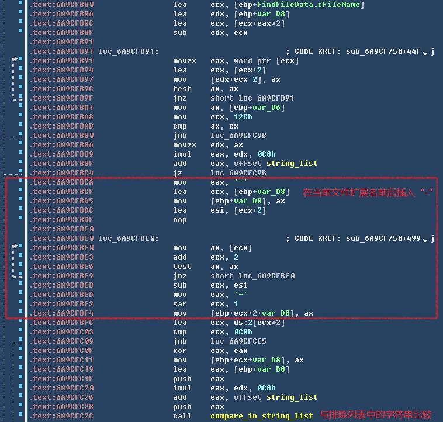Toggle breakpoint dot beside 6A9CFC2C call line

(20, 414)
